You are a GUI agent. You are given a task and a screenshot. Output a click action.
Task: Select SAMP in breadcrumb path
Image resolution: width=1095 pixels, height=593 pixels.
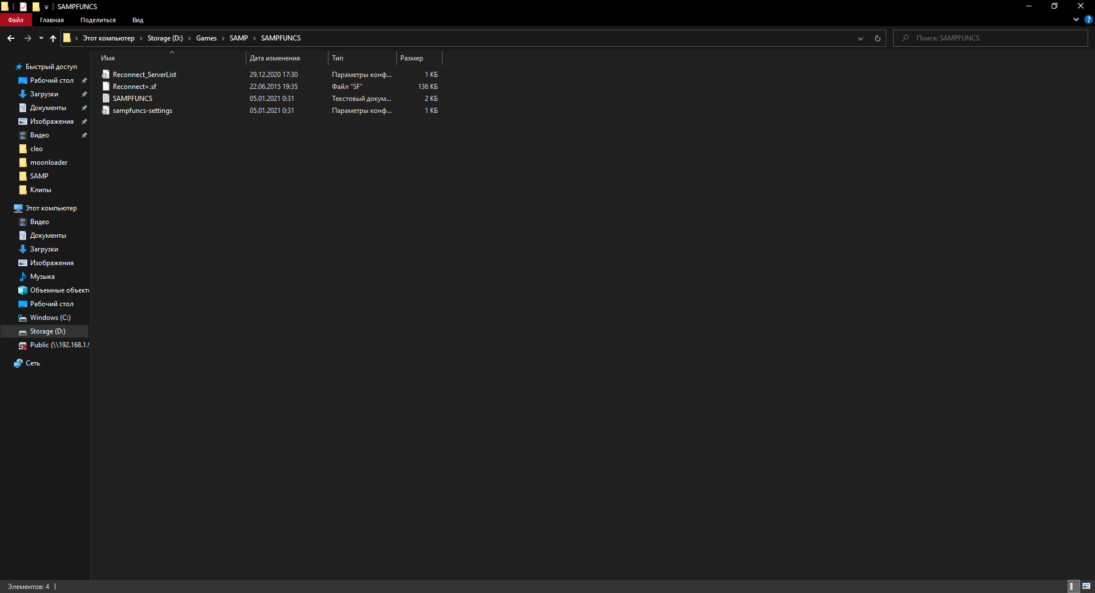tap(238, 38)
